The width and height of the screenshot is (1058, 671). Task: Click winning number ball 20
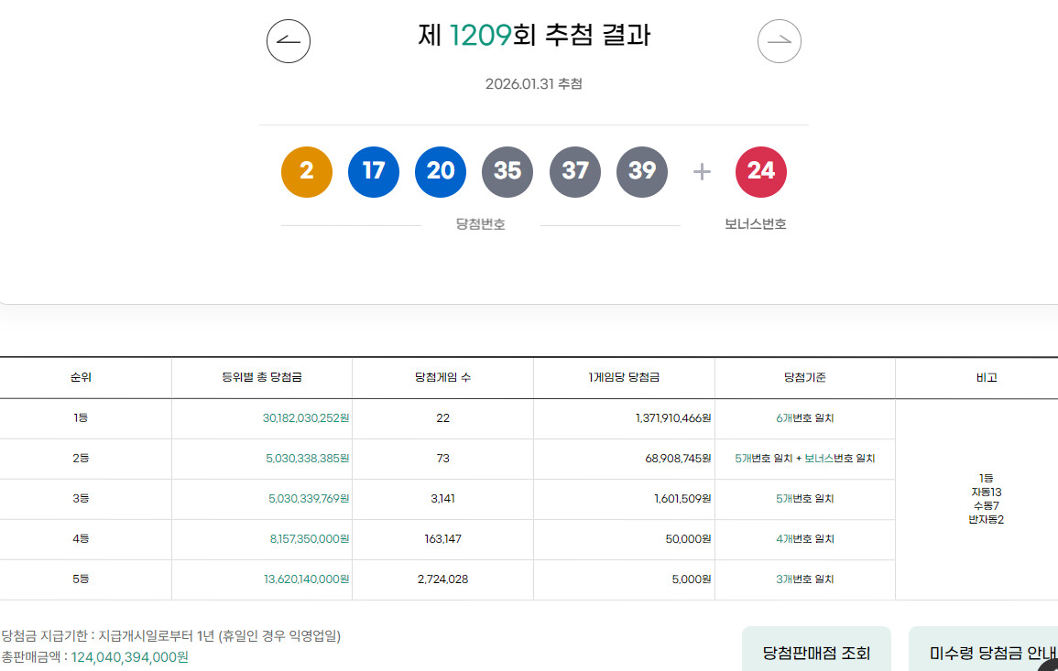[x=441, y=172]
